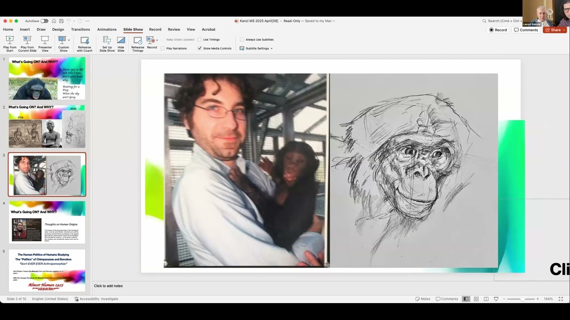Switch to the Design tab
The height and width of the screenshot is (320, 570).
tap(58, 29)
